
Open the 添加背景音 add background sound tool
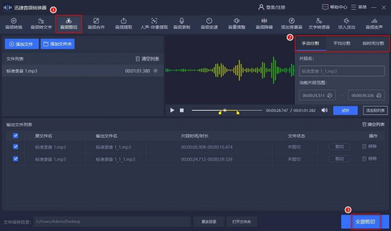tap(292, 23)
